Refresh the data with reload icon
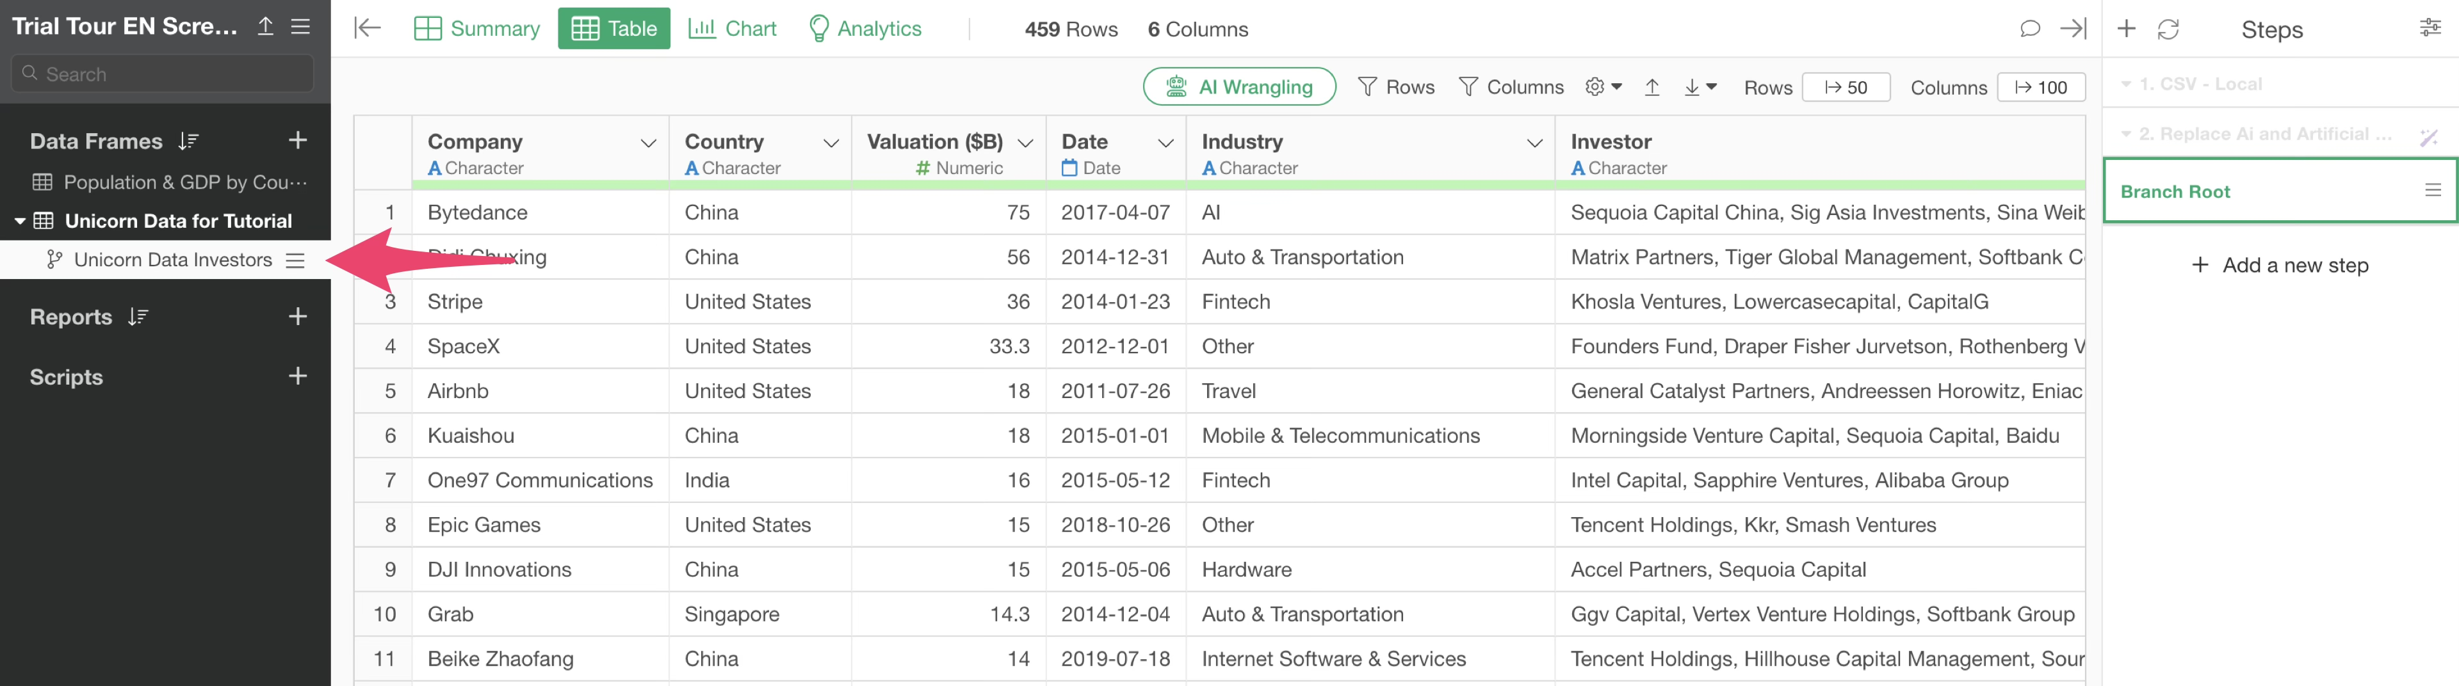 tap(2168, 29)
